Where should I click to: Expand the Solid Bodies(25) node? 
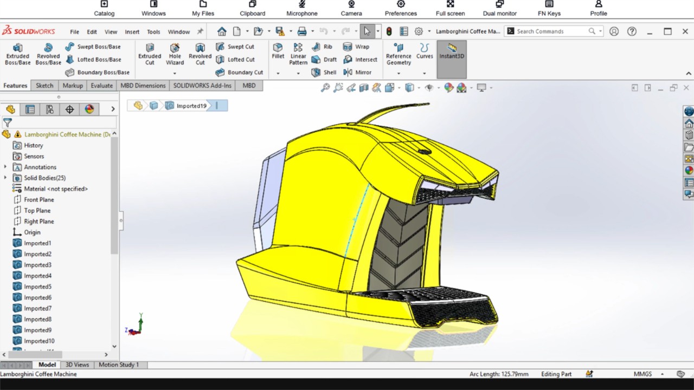(5, 178)
